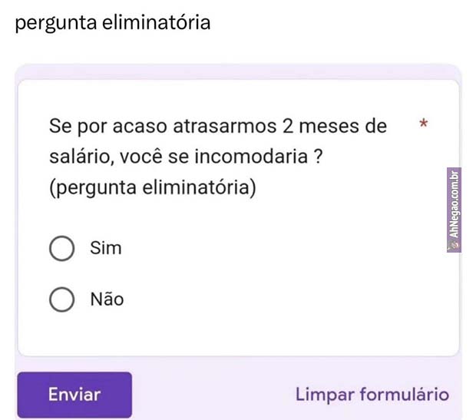476x420 pixels.
Task: Click the word "Enviar" on the submit button
Action: (x=74, y=395)
